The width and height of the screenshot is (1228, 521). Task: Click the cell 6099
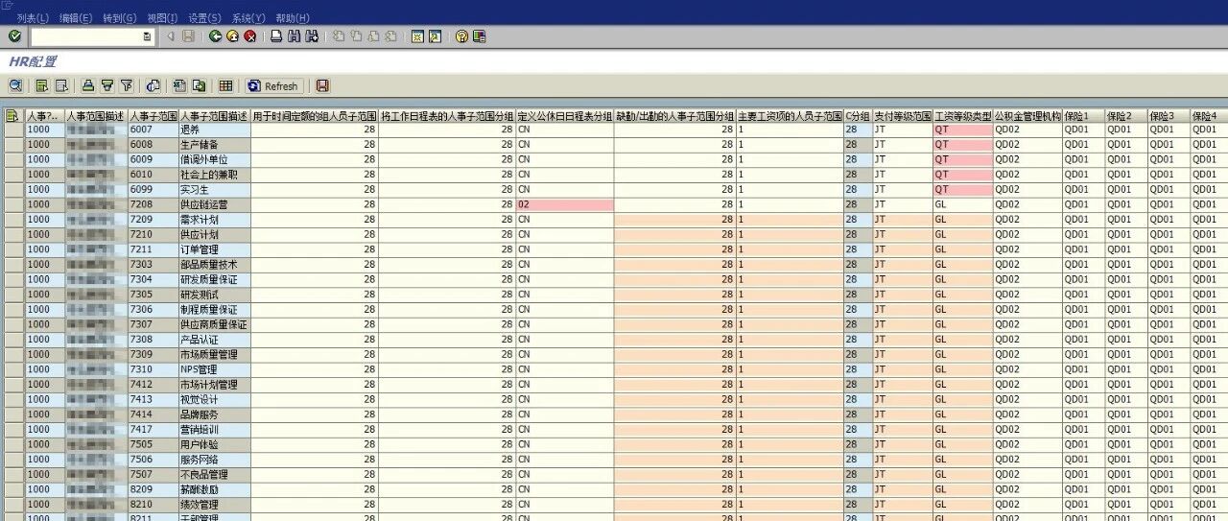point(153,190)
